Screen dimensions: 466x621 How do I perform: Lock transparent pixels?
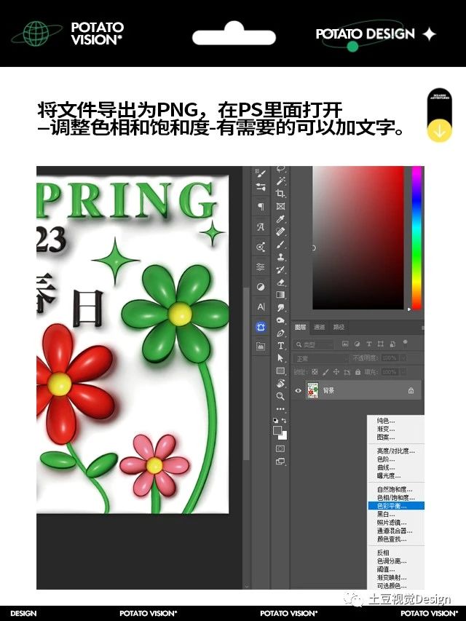pyautogui.click(x=315, y=372)
